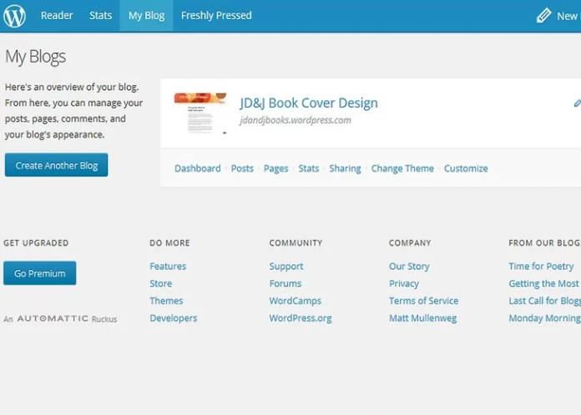581x415 pixels.
Task: Open the Freshly Pressed tab
Action: click(x=216, y=15)
